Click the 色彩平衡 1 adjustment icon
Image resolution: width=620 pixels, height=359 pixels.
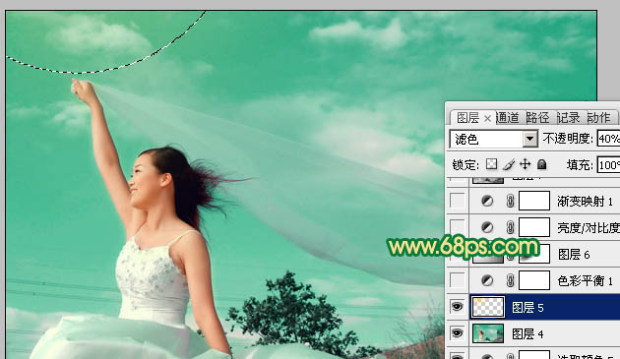tap(487, 280)
